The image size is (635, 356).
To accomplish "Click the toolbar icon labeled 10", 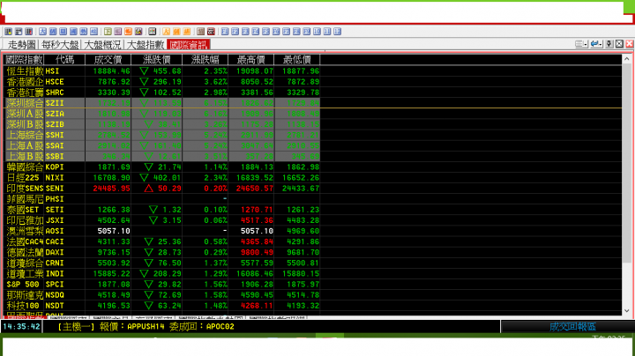I will click(x=317, y=32).
